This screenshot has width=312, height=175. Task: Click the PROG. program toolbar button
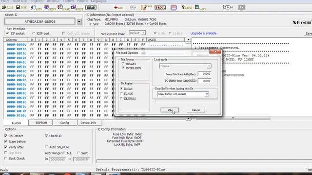(160, 8)
